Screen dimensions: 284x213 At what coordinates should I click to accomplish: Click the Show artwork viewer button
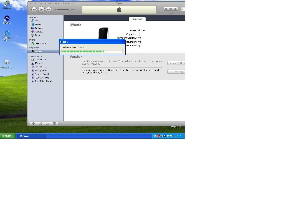[x=54, y=123]
